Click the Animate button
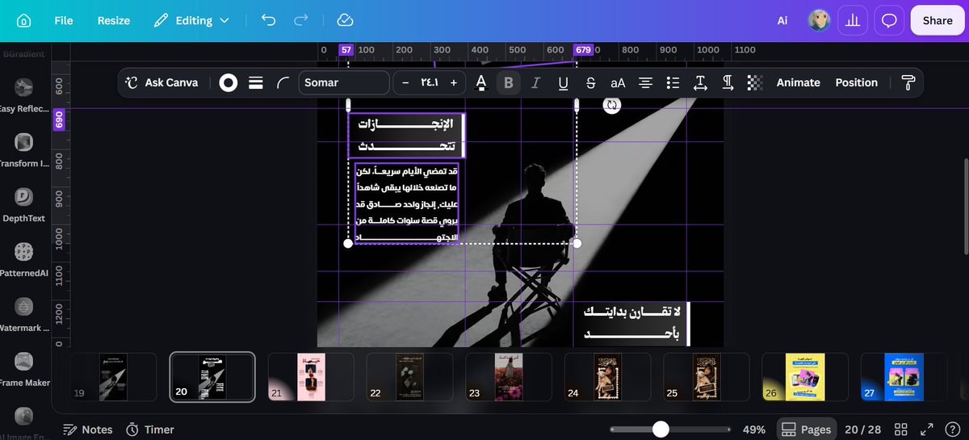969x440 pixels. pyautogui.click(x=799, y=82)
